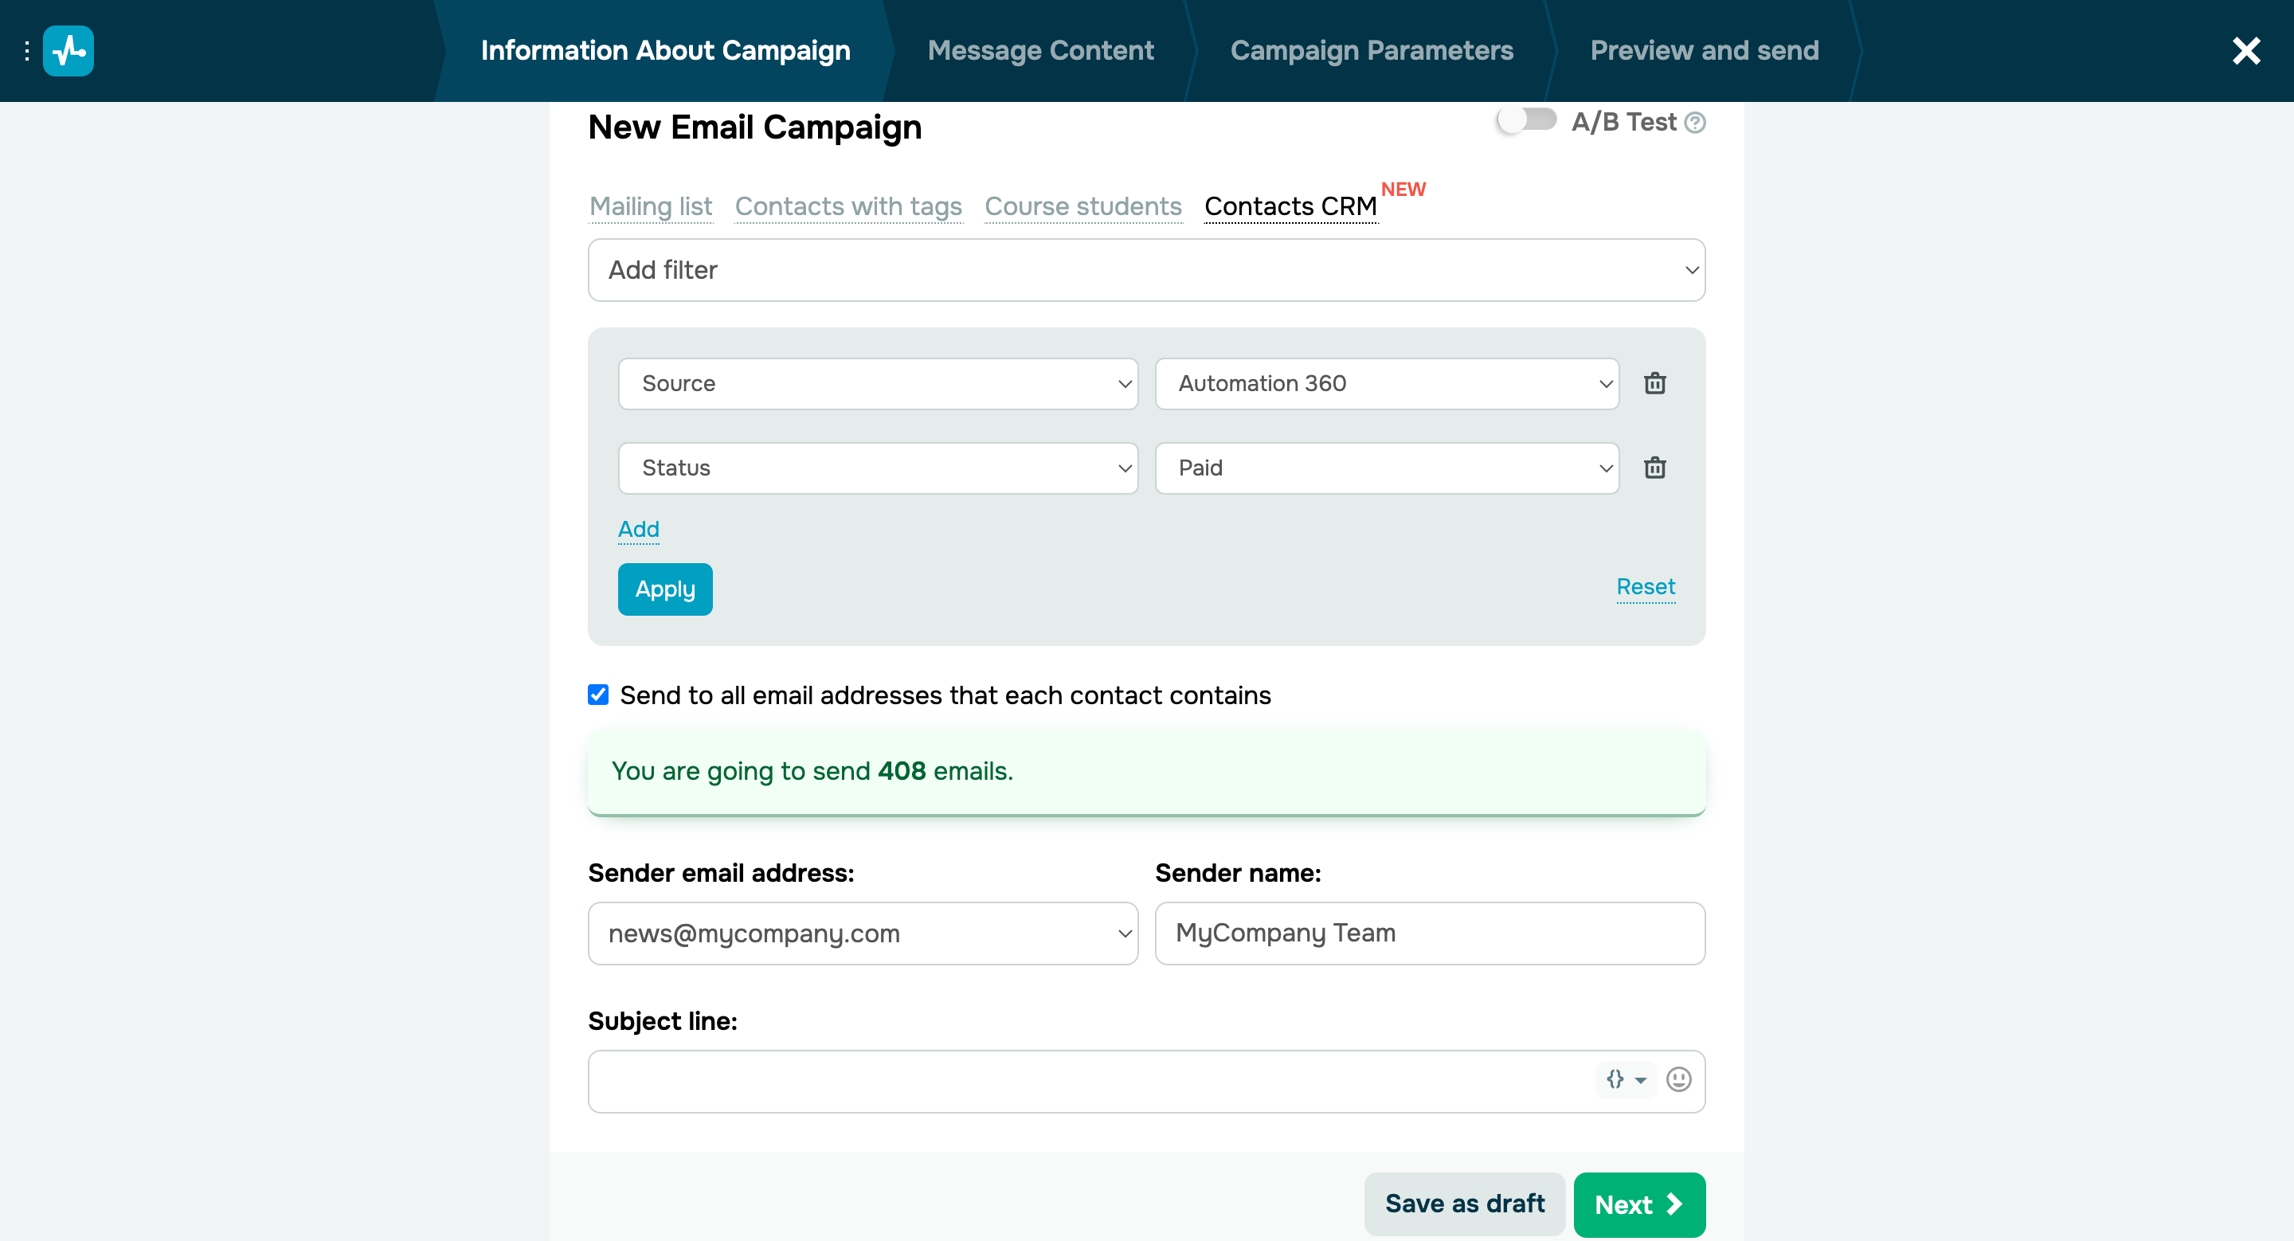Open the Add filter dropdown
Screen dimensions: 2294x1241
tap(1146, 270)
